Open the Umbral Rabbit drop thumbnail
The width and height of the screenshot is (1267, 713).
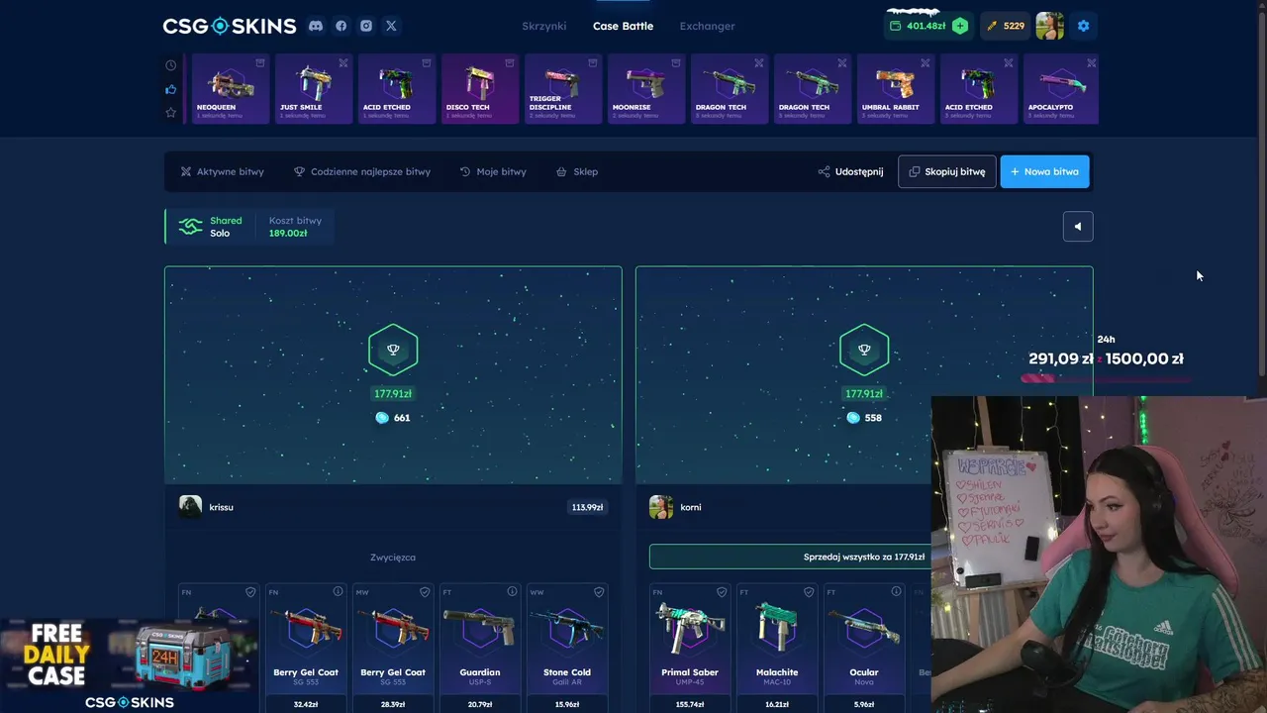tap(896, 88)
